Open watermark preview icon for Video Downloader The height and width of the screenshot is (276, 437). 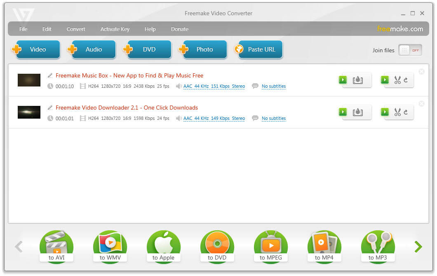pos(358,112)
